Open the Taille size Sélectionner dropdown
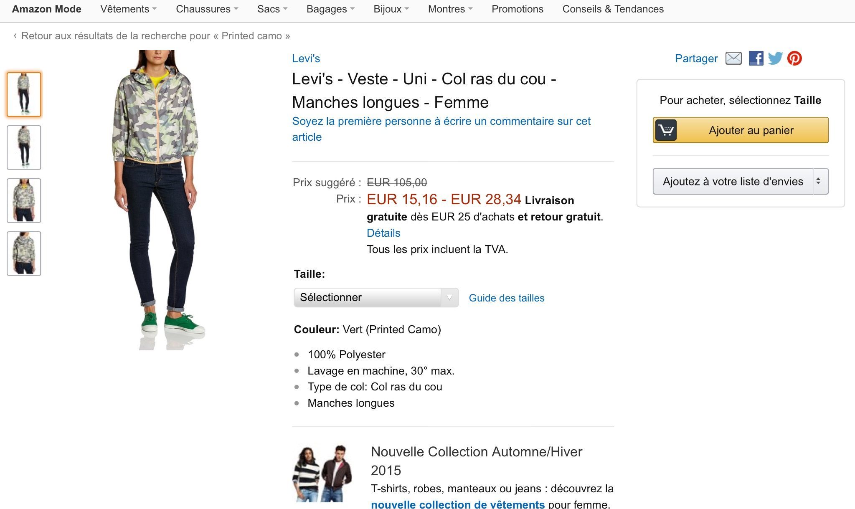Viewport: 855px width, 509px height. pos(376,298)
